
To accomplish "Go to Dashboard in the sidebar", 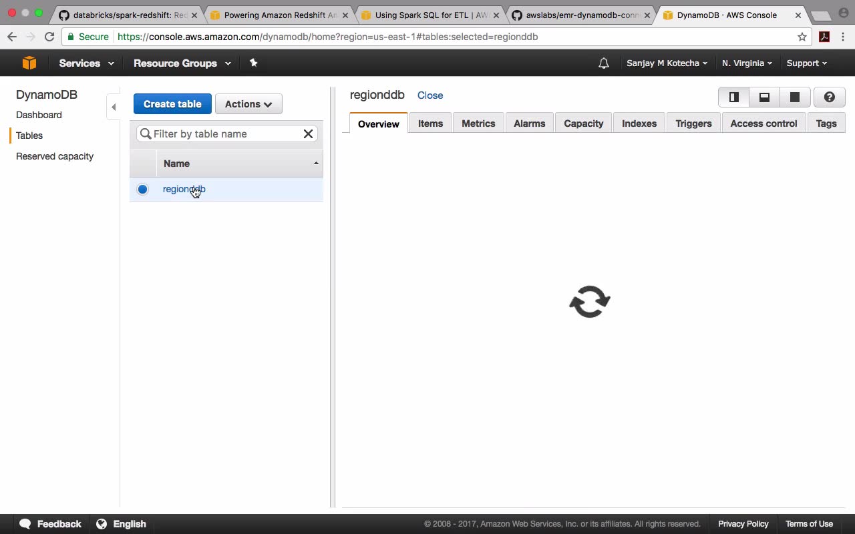I will (39, 115).
